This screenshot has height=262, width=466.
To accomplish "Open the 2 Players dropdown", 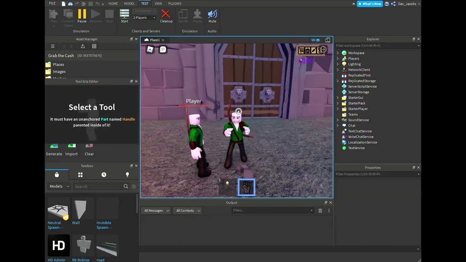I will (x=144, y=17).
